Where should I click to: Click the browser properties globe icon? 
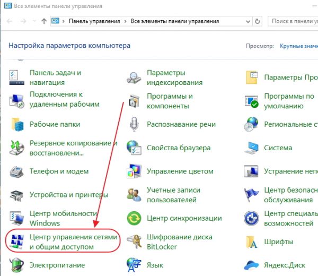tap(134, 148)
